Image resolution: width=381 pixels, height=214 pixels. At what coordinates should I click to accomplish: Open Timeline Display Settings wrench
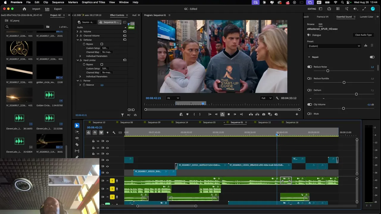(x=114, y=133)
